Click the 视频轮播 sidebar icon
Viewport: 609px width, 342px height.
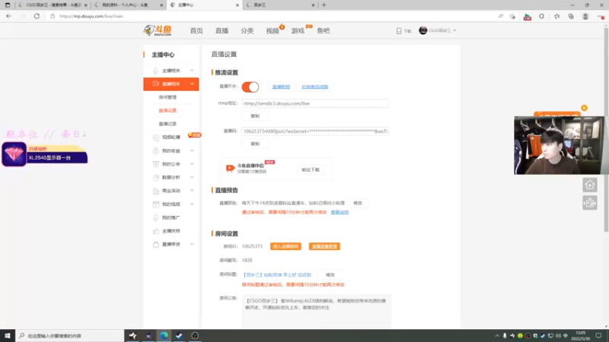(156, 138)
